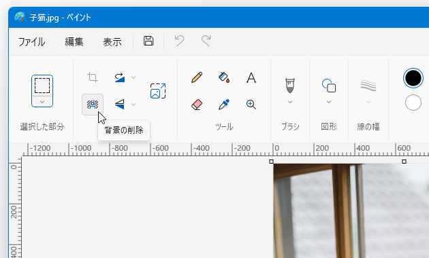This screenshot has width=429, height=258.
Task: Click the kitten photo on the canvas
Action: point(351,211)
